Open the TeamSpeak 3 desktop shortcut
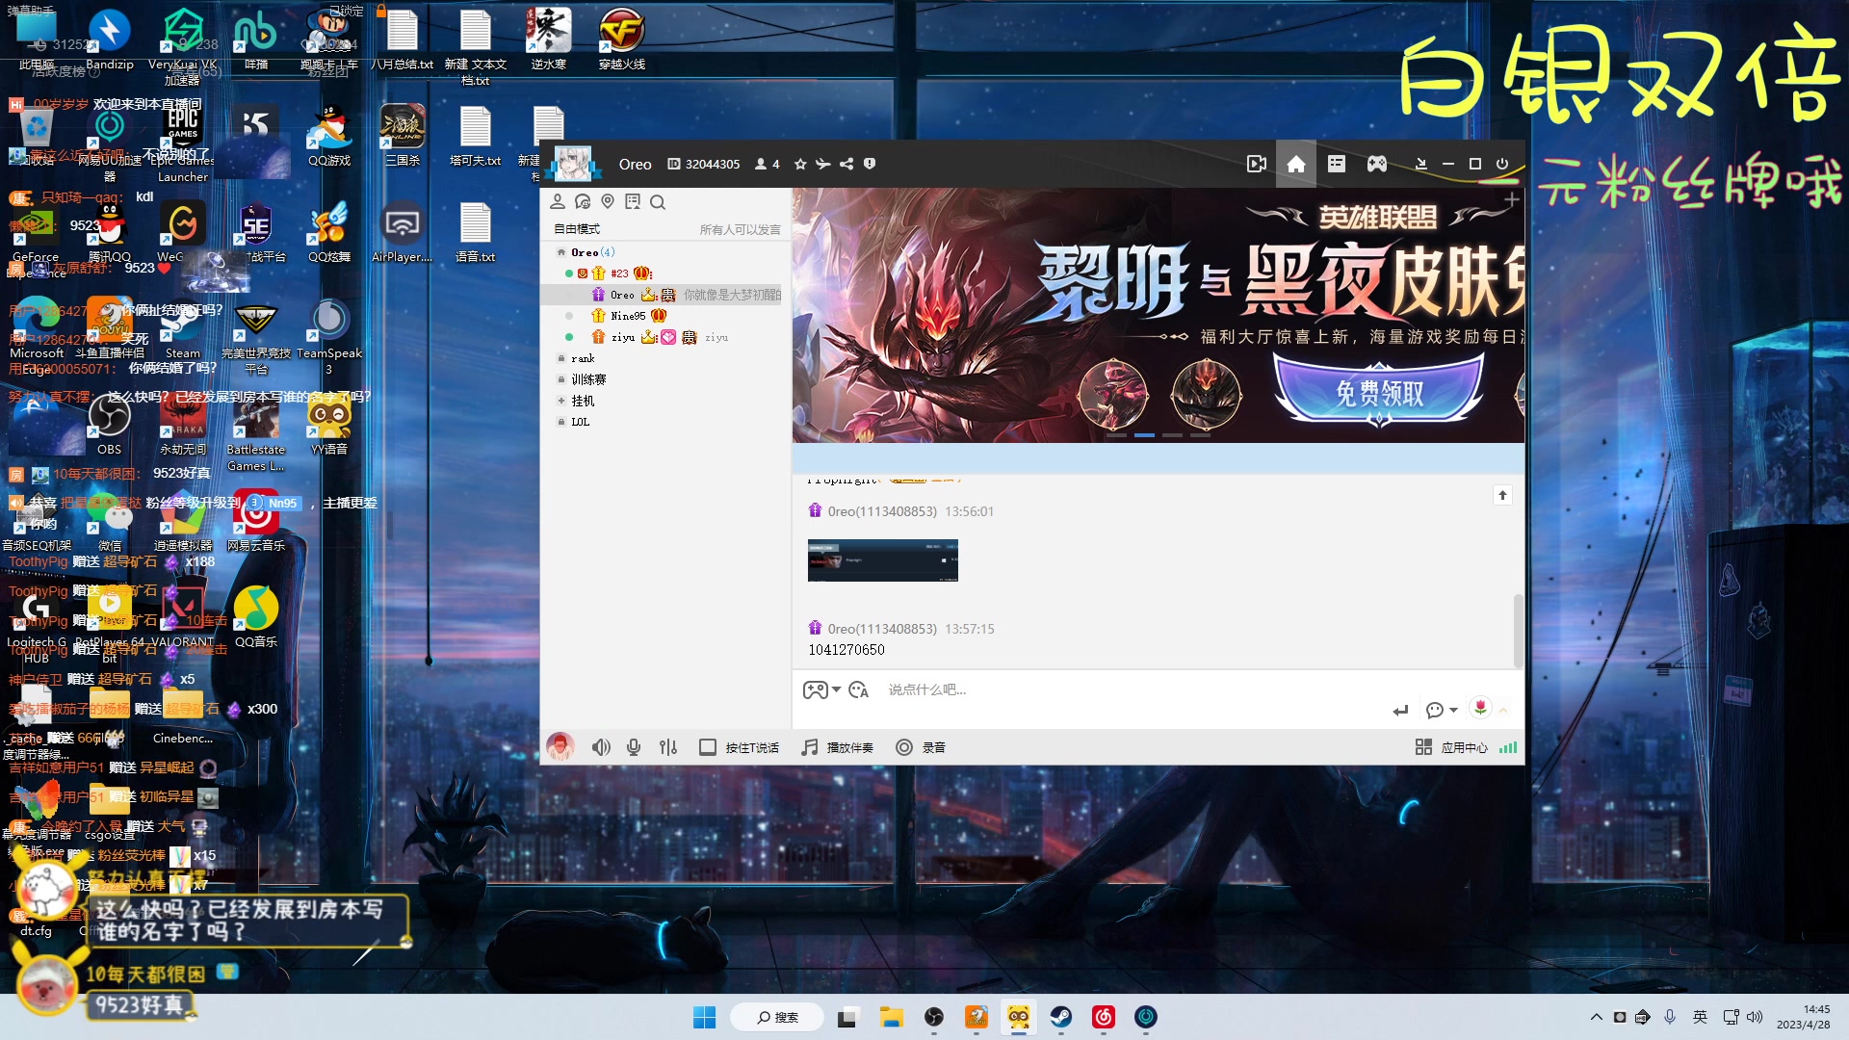 pyautogui.click(x=329, y=336)
